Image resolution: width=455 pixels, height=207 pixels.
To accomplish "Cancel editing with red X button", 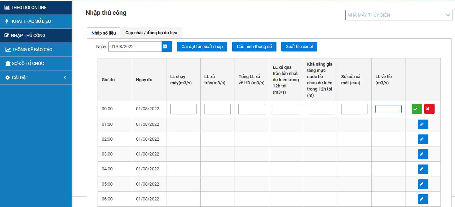I will coord(429,109).
